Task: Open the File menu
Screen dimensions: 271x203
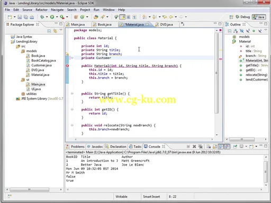Action: point(7,10)
